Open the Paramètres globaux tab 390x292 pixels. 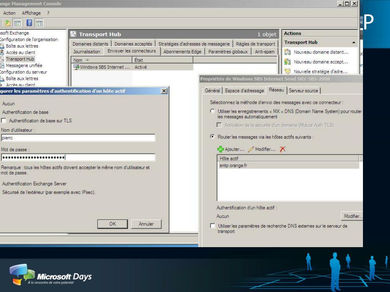point(228,52)
